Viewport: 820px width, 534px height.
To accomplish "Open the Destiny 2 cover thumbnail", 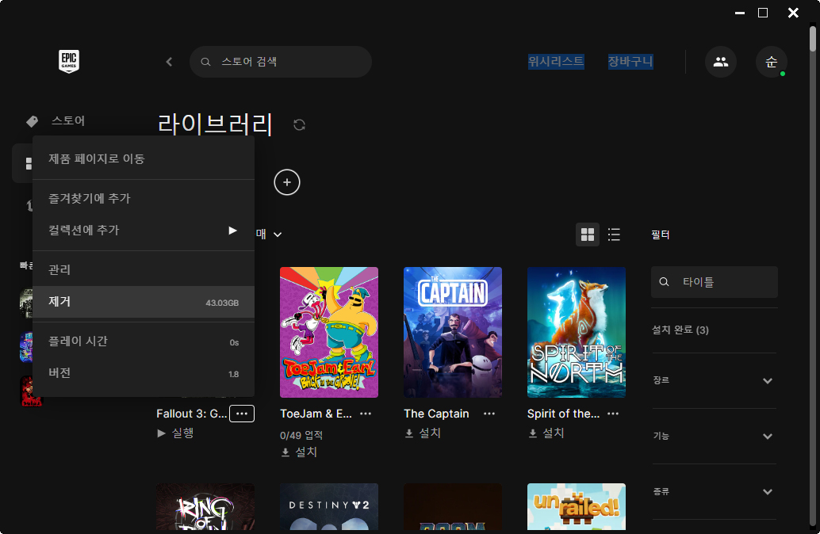I will 329,506.
